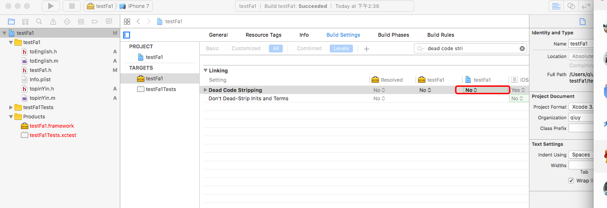Switch to the General tab
This screenshot has height=208, width=607.
(218, 35)
